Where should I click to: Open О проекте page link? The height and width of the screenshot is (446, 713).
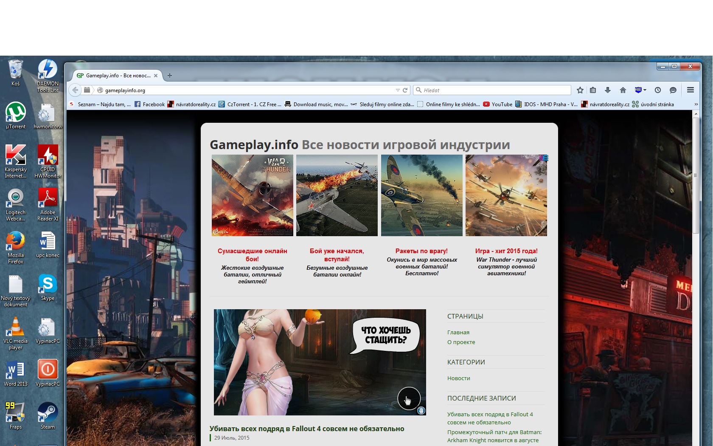(461, 342)
